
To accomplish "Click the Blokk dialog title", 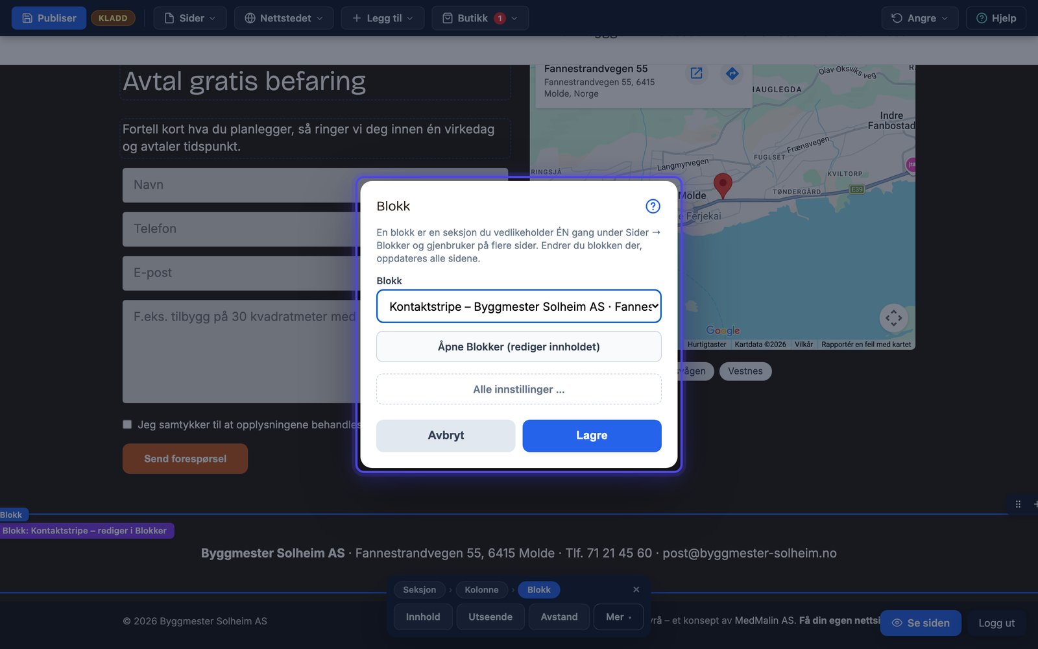I will pos(393,206).
